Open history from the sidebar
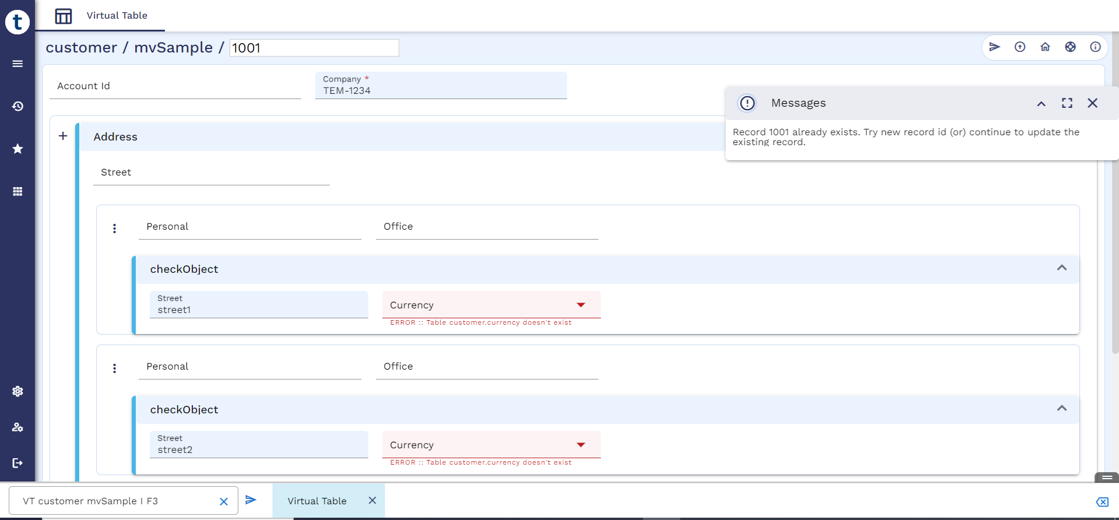The image size is (1119, 520). pyautogui.click(x=17, y=106)
